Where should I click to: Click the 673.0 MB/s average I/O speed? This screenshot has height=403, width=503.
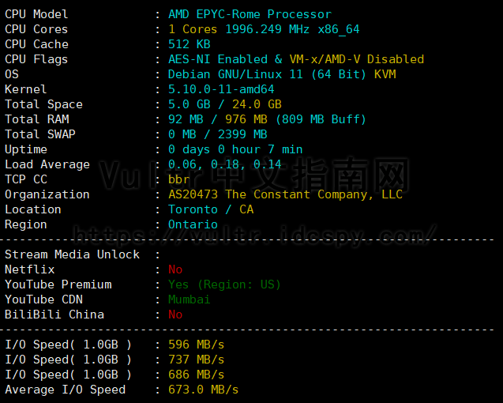tap(203, 390)
